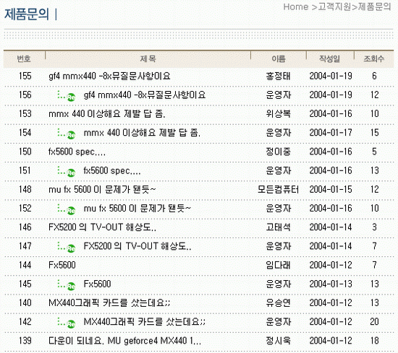Click the Re reply icon in row 142
Screen dimensions: 398x353
(x=71, y=323)
